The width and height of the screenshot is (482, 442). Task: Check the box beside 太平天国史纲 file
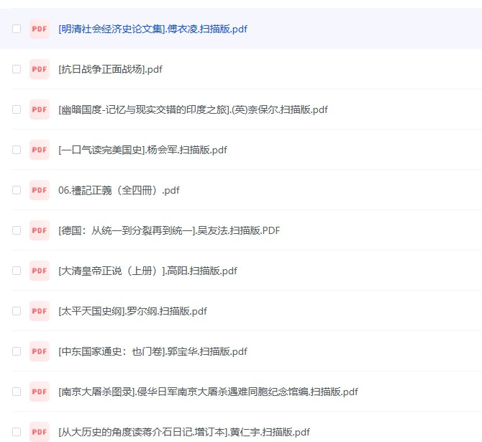point(17,311)
